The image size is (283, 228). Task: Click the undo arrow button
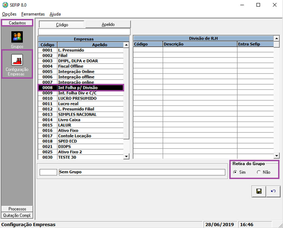point(273,191)
